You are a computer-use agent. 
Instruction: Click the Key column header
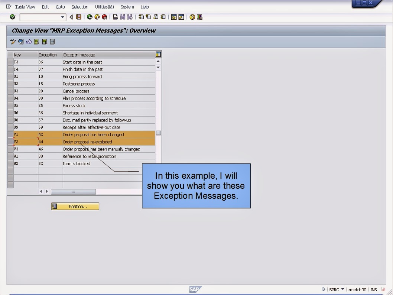pyautogui.click(x=26, y=55)
